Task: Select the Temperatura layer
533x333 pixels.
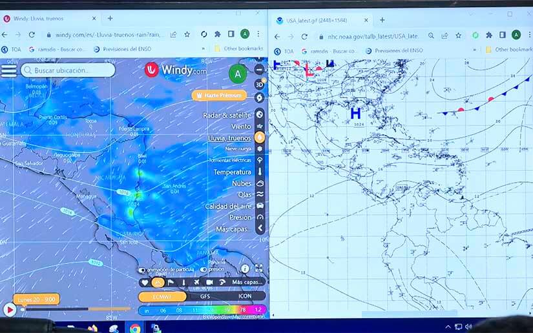Action: pyautogui.click(x=232, y=172)
